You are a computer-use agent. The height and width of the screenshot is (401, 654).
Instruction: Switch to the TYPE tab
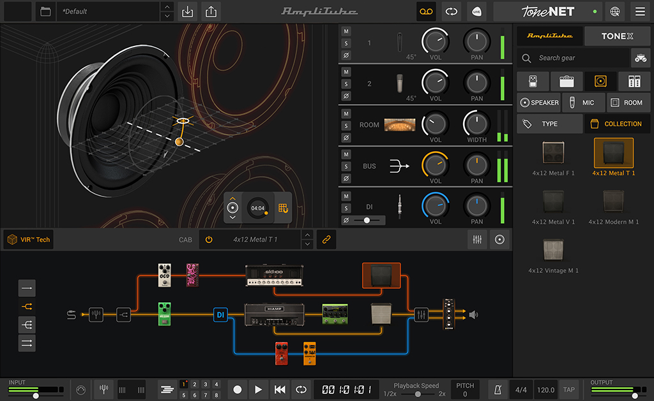point(549,123)
